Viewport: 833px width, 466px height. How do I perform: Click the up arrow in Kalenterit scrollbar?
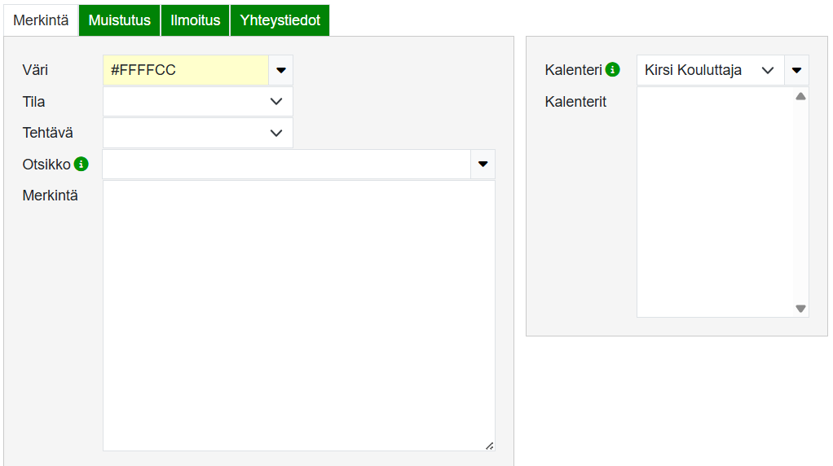click(x=800, y=96)
